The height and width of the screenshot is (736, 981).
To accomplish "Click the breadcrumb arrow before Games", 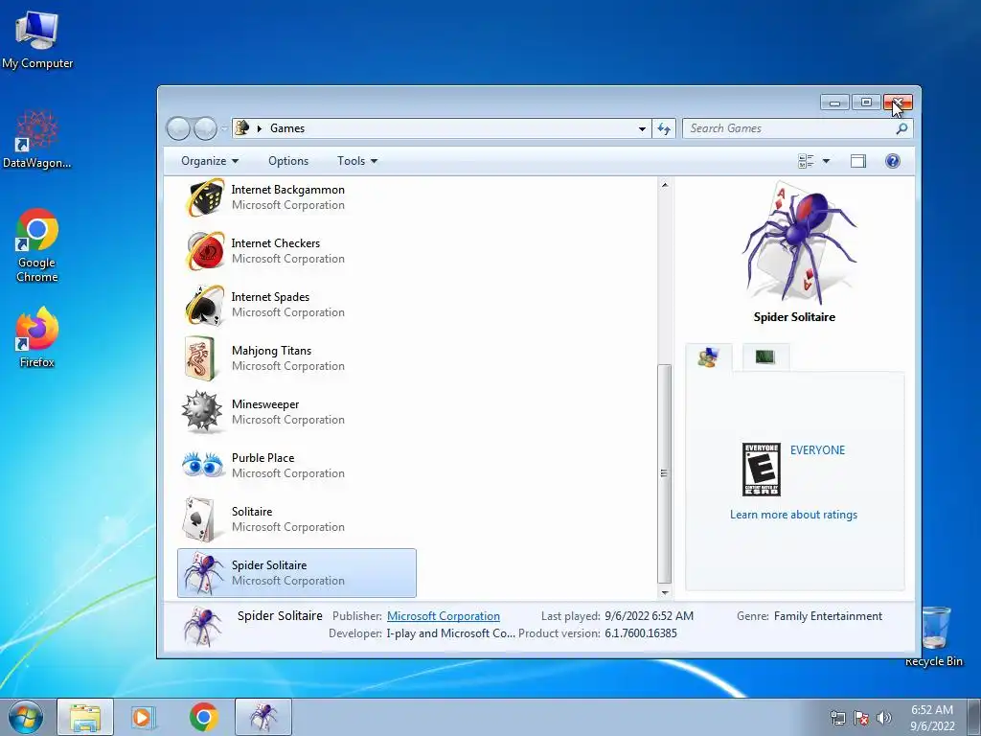I will pyautogui.click(x=259, y=128).
